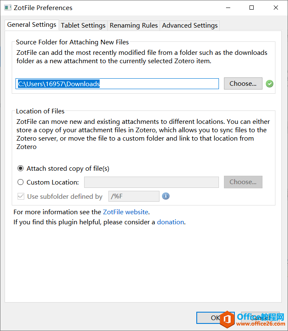Image resolution: width=288 pixels, height=331 pixels.
Task: Click the subfolder pattern /%F field
Action: 134,196
